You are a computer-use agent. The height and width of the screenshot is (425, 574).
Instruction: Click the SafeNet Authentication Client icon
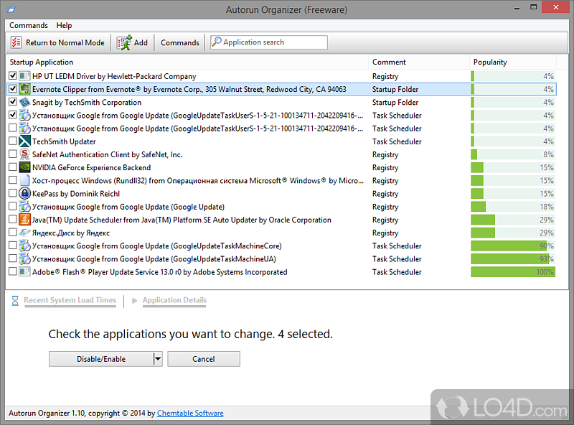point(25,154)
